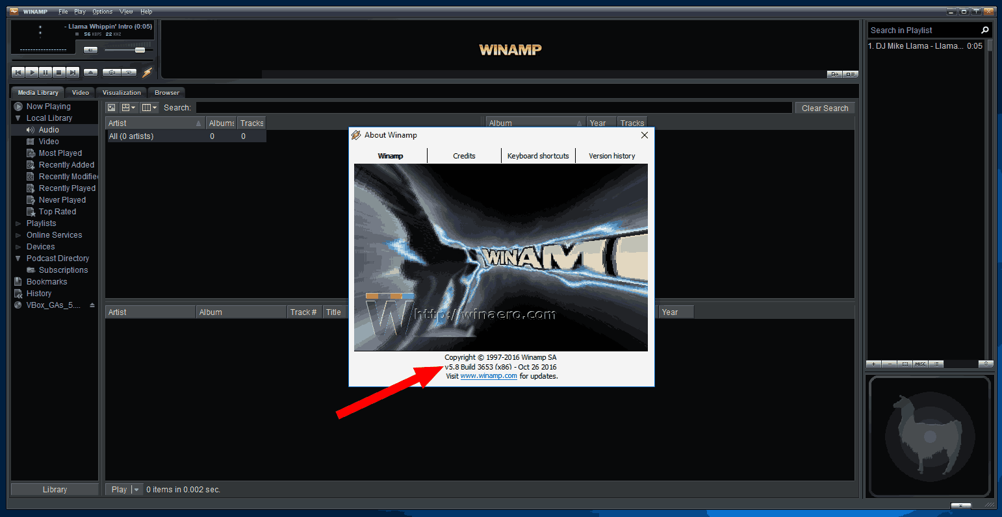Click the playlist search magnifier icon
The height and width of the screenshot is (517, 1002).
point(985,30)
